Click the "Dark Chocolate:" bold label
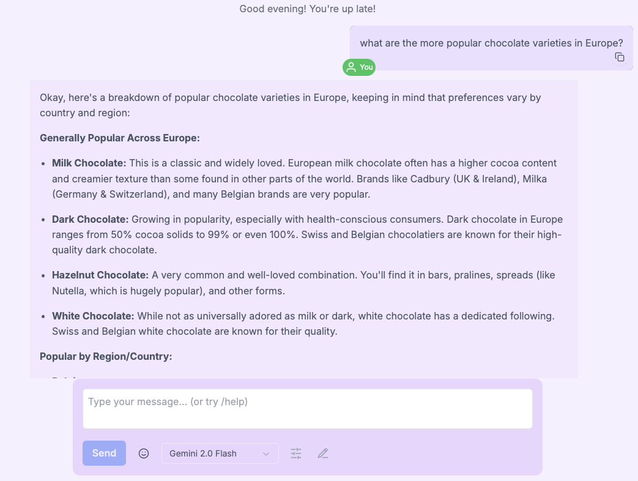Screen dimensions: 638x481 91,219
